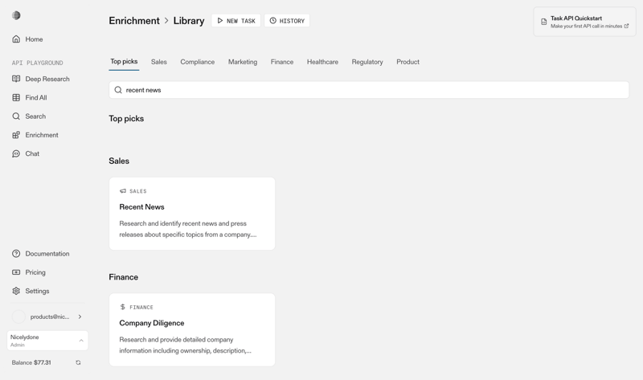Click the Find All table icon
This screenshot has width=643, height=380.
coord(16,97)
